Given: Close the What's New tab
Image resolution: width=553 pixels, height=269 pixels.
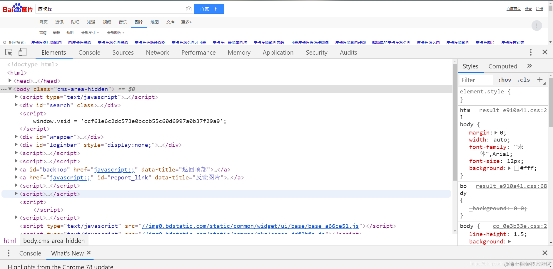Looking at the screenshot, I should click(89, 253).
